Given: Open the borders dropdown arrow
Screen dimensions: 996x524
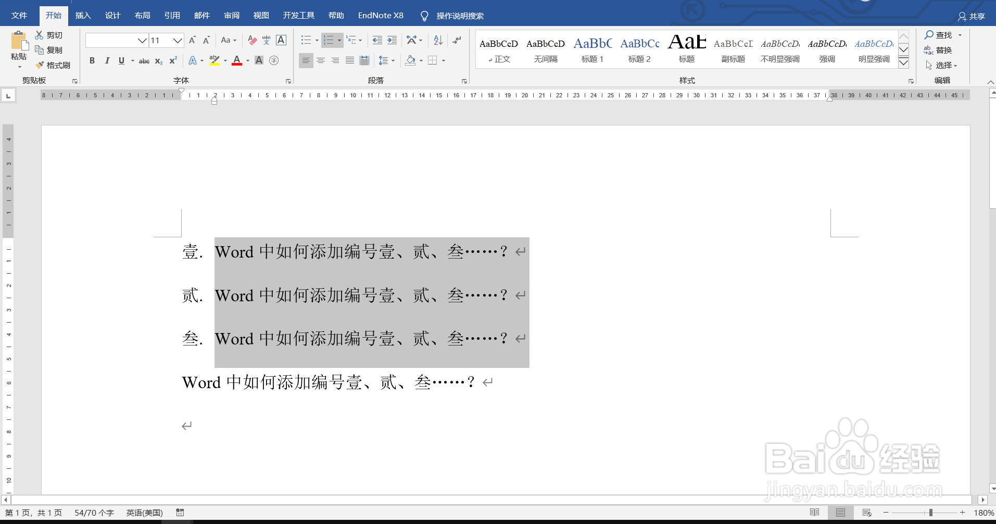Looking at the screenshot, I should point(444,60).
